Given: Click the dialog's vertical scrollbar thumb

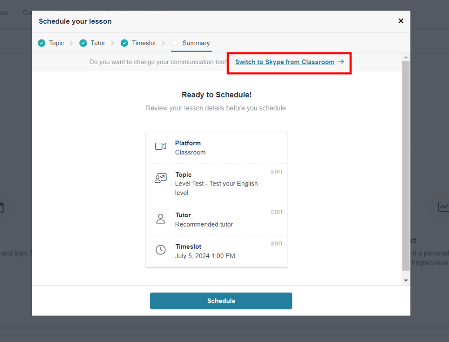Looking at the screenshot, I should pos(406,166).
